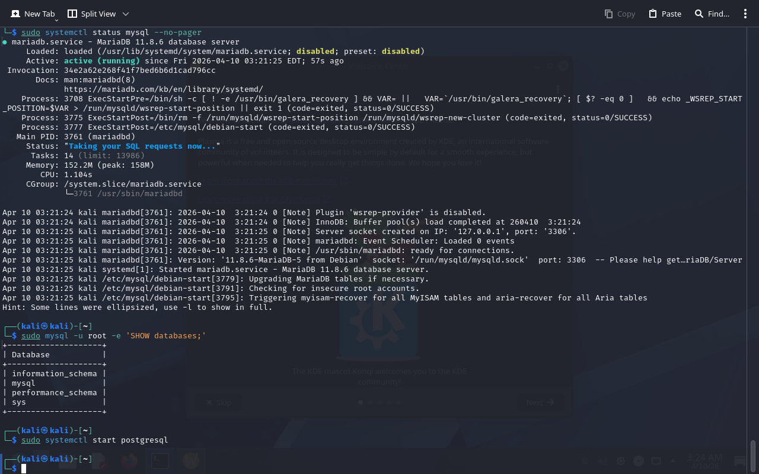Click the Paste clipboard icon

653,14
